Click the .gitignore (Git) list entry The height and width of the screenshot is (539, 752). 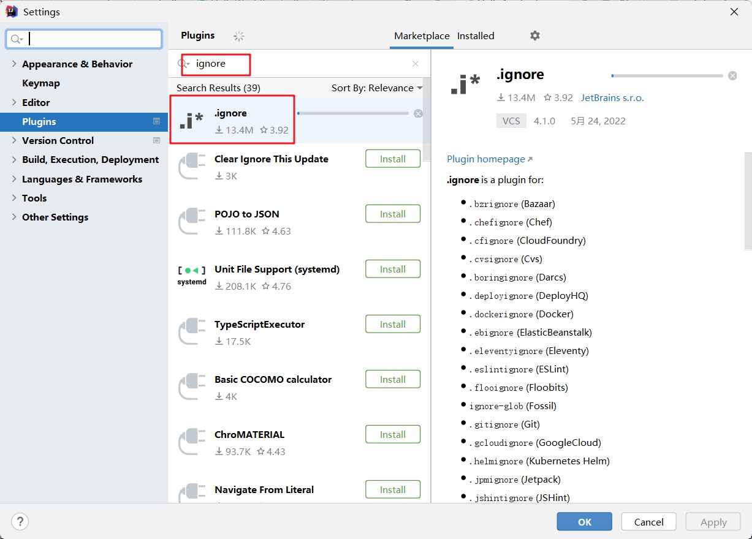click(504, 424)
